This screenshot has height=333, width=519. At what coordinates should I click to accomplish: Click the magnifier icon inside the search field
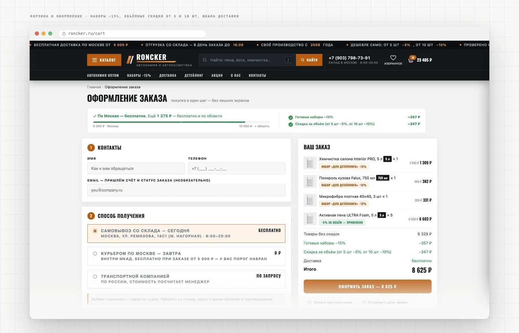point(205,60)
